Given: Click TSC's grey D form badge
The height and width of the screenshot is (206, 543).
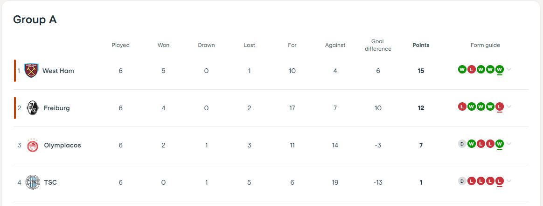Looking at the screenshot, I should [x=462, y=181].
